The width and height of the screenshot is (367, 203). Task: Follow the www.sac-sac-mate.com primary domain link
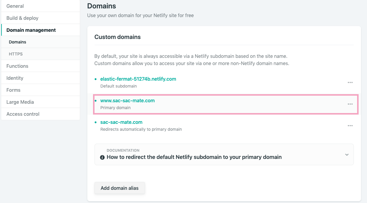pyautogui.click(x=128, y=101)
